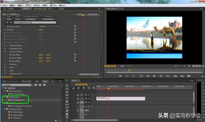205x122 pixels.
Task: Collapse the Sapphire Stylize folder
Action: 4,109
